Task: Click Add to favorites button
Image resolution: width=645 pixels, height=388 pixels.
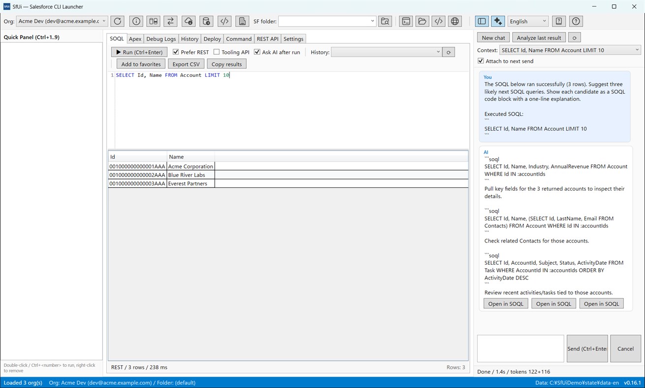Action: coord(141,64)
